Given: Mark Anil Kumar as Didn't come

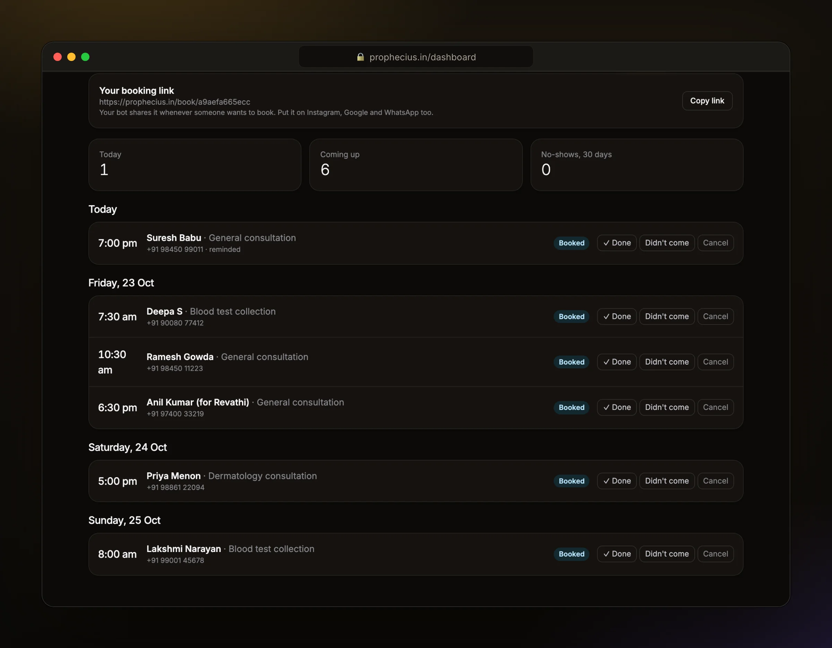Looking at the screenshot, I should point(667,408).
